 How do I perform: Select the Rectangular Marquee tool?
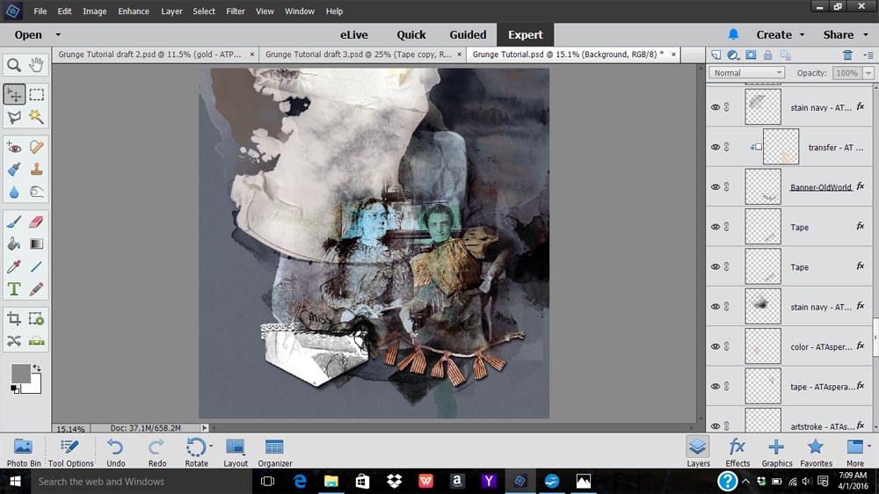pyautogui.click(x=36, y=94)
